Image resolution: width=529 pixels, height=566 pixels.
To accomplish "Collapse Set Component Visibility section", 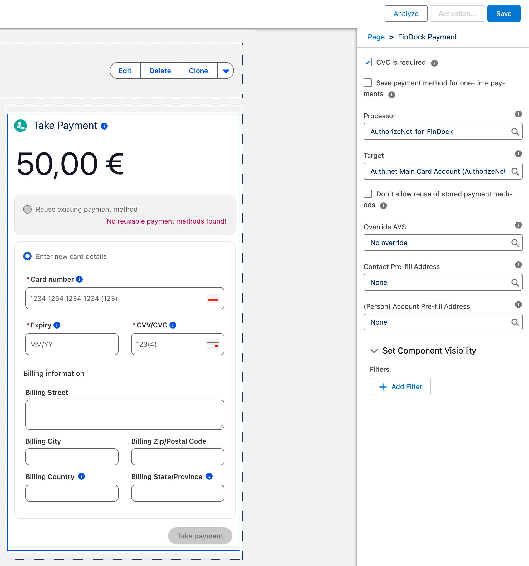I will (x=374, y=351).
